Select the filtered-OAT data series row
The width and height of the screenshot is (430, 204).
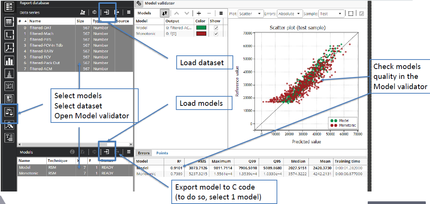(75, 28)
